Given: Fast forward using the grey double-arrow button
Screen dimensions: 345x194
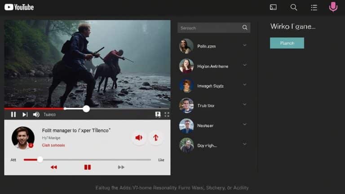Looking at the screenshot, I should [121, 167].
